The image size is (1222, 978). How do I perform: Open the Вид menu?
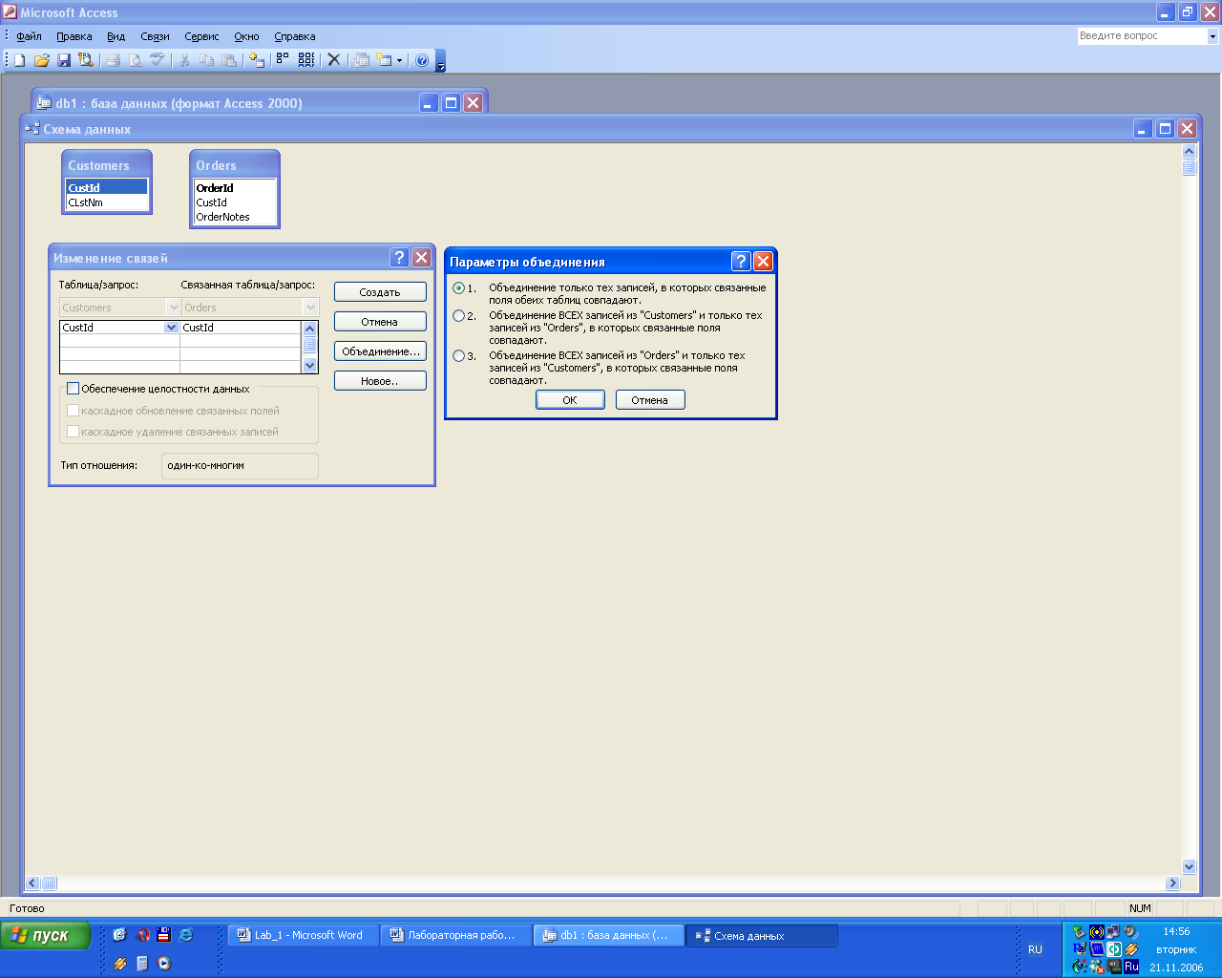(116, 36)
